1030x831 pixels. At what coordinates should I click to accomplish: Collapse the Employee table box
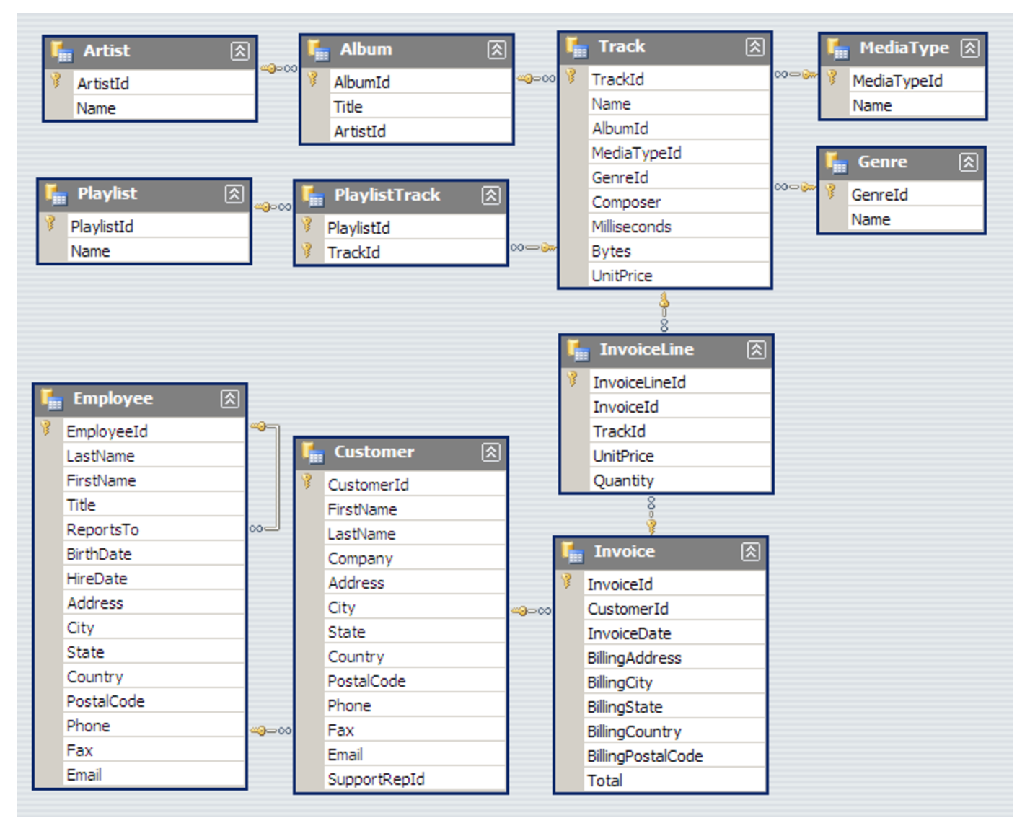coord(230,398)
